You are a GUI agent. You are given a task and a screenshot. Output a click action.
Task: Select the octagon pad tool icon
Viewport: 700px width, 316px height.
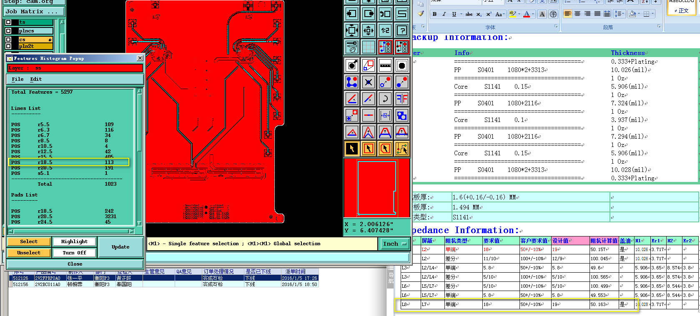(x=402, y=65)
